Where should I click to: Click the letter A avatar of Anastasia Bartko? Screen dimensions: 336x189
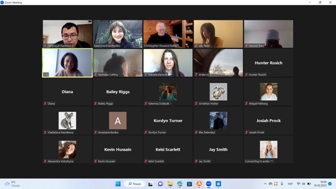118,120
